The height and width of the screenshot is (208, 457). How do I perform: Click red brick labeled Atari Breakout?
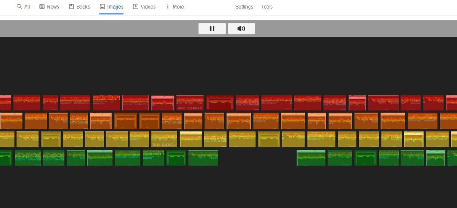pyautogui.click(x=190, y=103)
